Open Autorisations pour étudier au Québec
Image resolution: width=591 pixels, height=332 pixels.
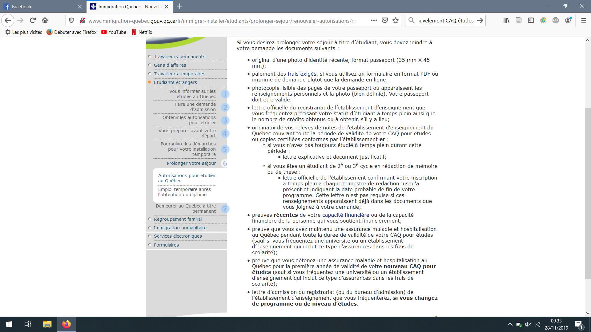pyautogui.click(x=187, y=178)
